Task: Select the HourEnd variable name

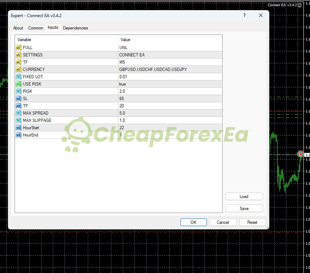Action: pos(31,135)
